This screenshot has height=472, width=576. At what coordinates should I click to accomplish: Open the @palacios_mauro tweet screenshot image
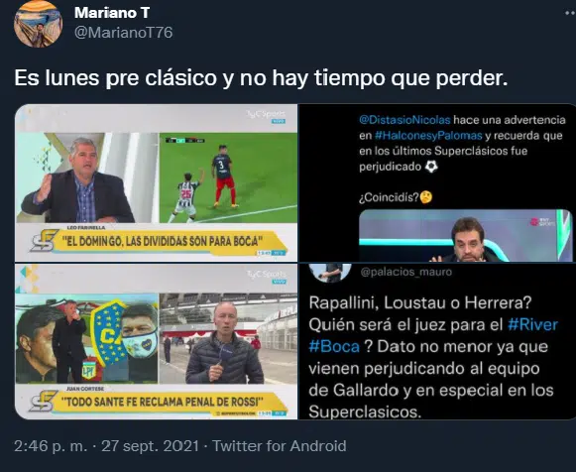(437, 341)
